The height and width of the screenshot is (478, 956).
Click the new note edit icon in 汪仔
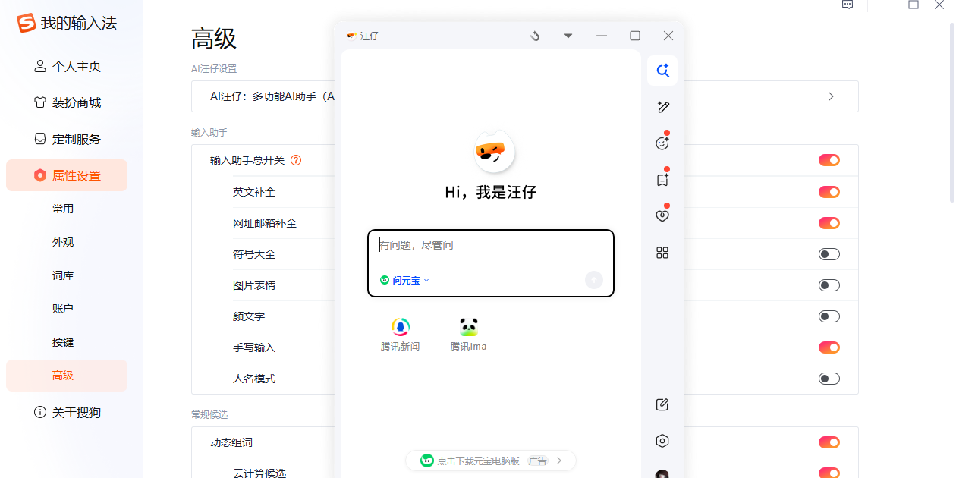(x=662, y=404)
